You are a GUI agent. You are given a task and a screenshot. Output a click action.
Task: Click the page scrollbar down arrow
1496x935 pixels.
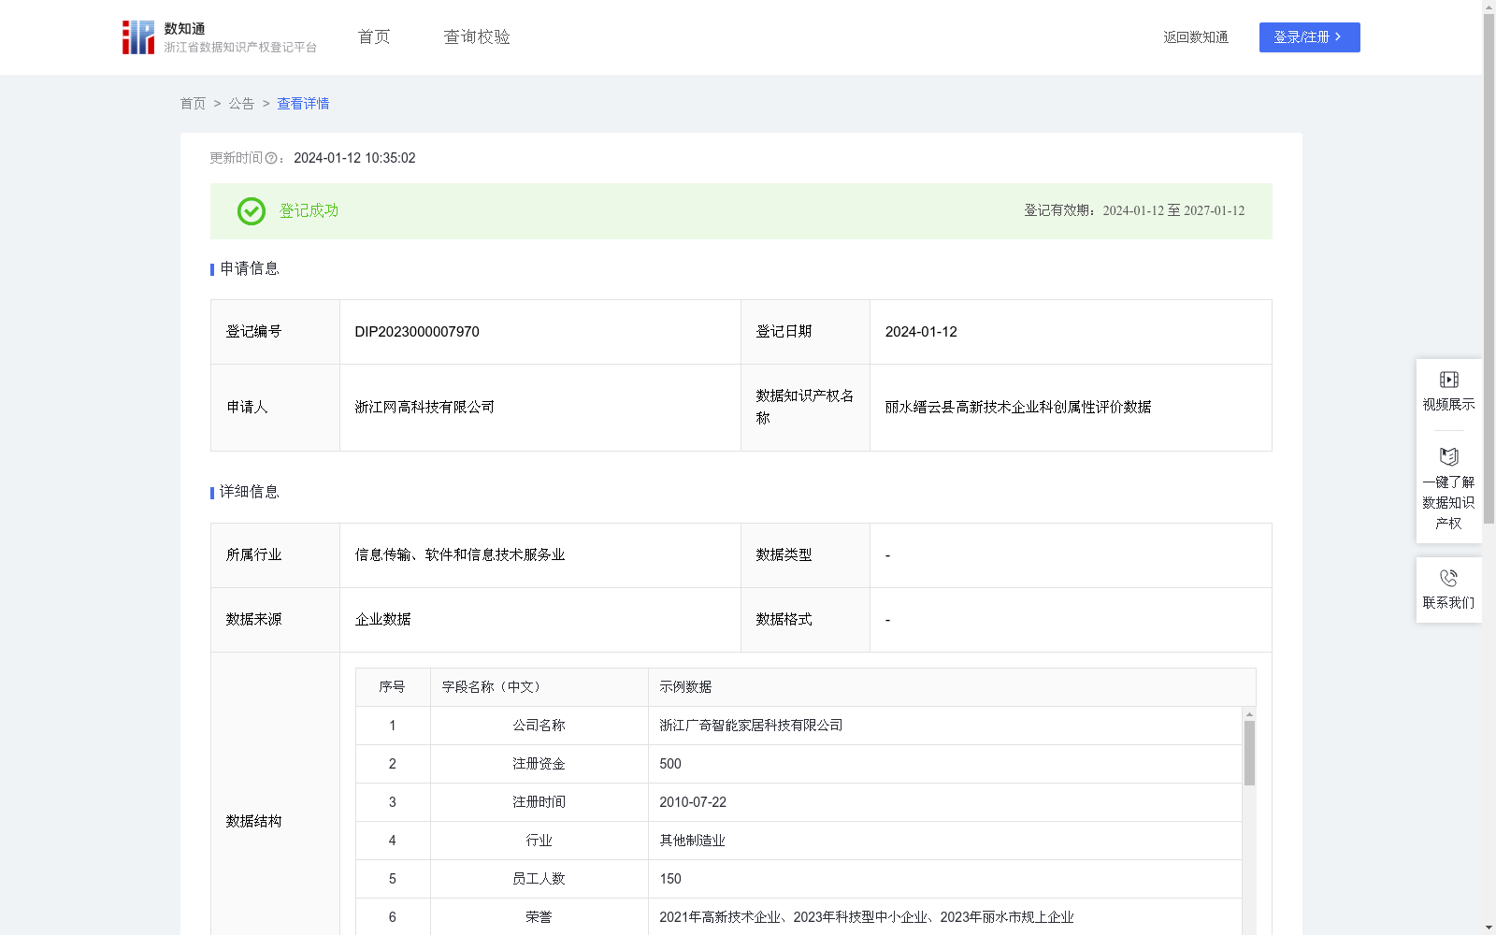coord(1489,928)
